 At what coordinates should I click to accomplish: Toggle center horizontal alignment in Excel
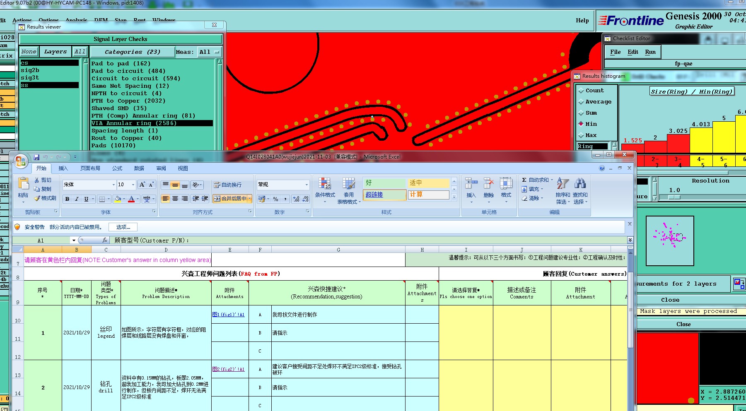click(x=175, y=199)
